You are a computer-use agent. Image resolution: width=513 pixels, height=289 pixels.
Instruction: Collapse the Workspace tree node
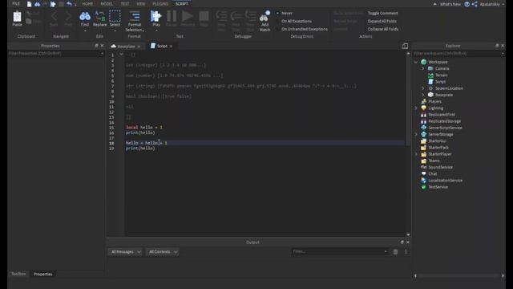[416, 62]
